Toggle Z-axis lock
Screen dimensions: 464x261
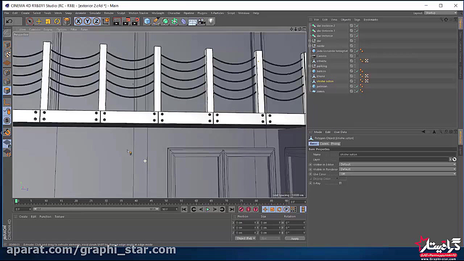click(96, 21)
